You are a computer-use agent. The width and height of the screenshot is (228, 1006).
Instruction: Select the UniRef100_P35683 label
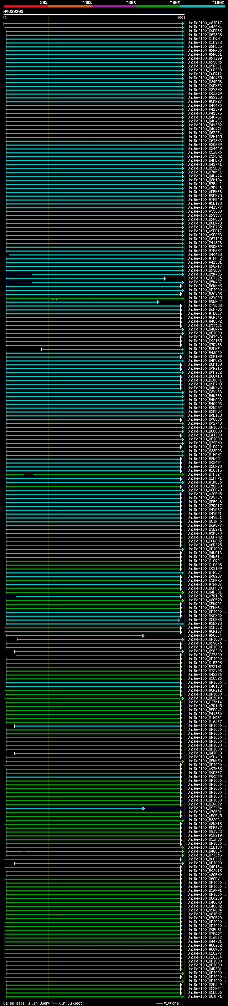coord(204,211)
